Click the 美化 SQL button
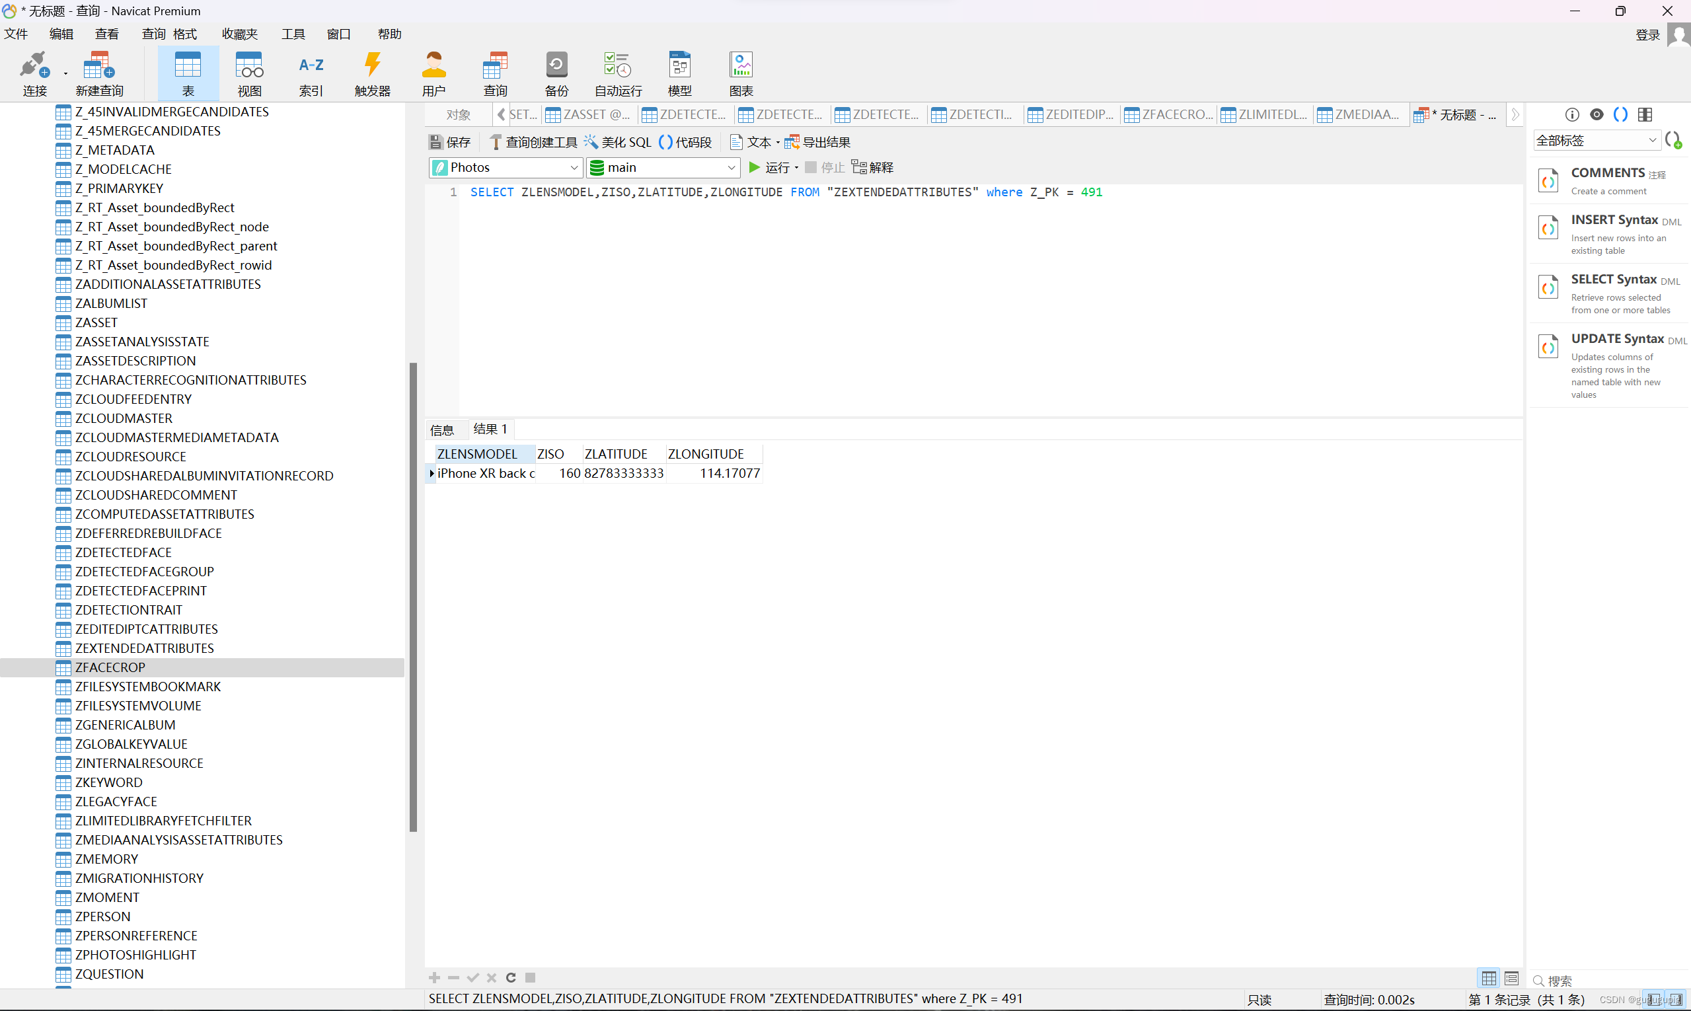The height and width of the screenshot is (1011, 1691). tap(618, 142)
